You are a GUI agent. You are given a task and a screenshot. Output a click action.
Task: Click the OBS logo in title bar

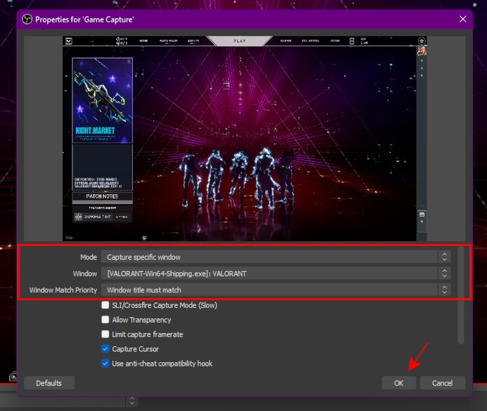point(27,20)
